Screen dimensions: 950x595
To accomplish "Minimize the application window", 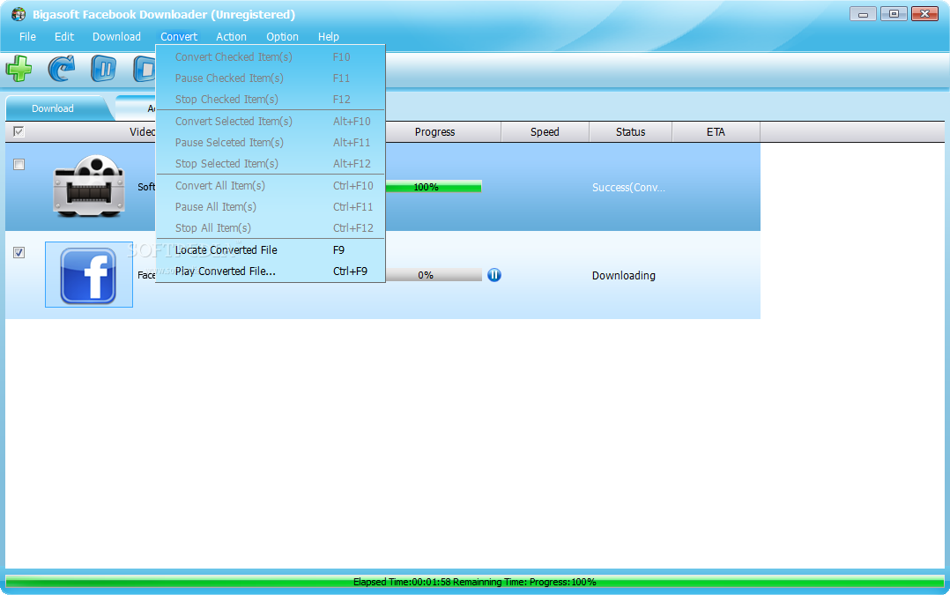I will (x=863, y=14).
